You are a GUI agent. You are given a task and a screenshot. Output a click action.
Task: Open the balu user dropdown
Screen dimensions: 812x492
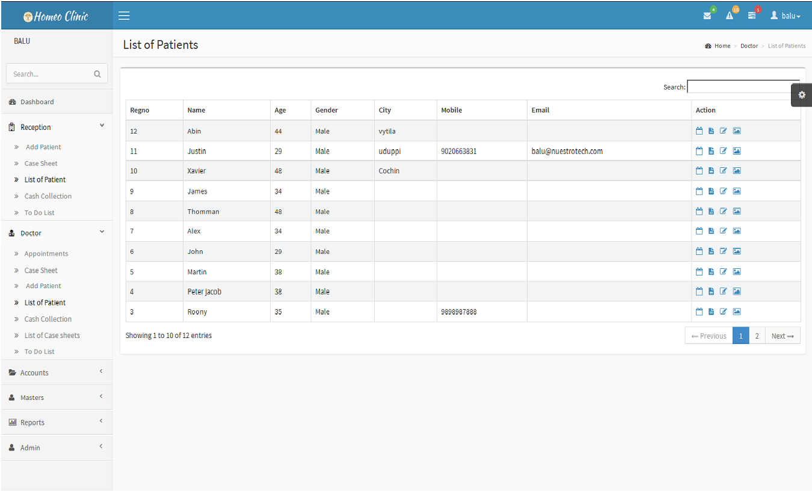(x=786, y=16)
